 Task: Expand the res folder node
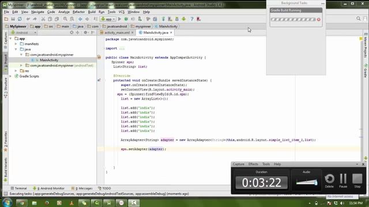tap(16, 71)
